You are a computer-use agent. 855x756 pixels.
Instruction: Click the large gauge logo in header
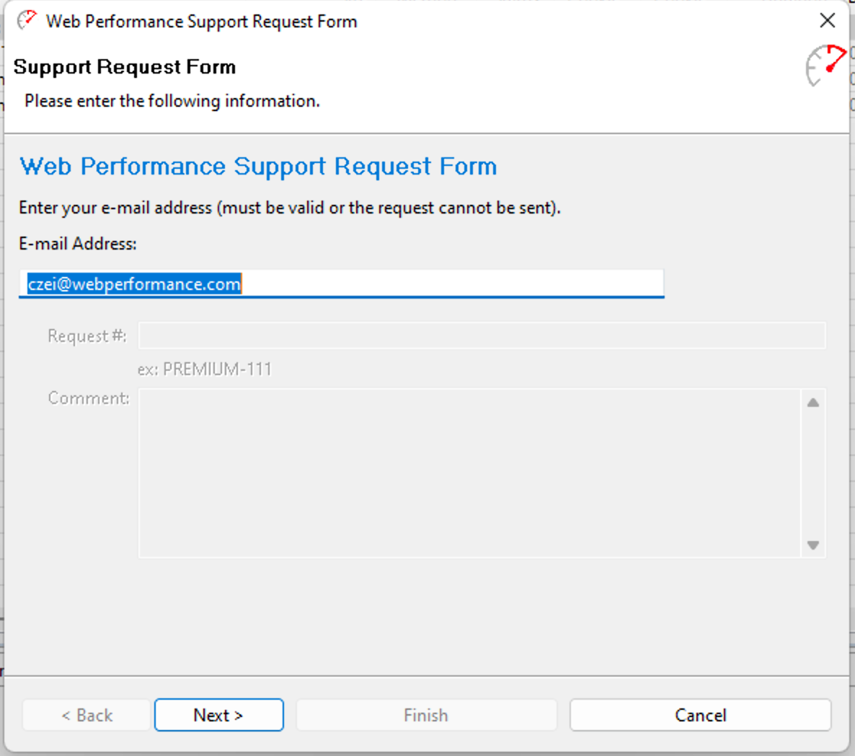click(x=825, y=66)
